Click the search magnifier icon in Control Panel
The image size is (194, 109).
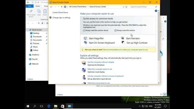156,7
